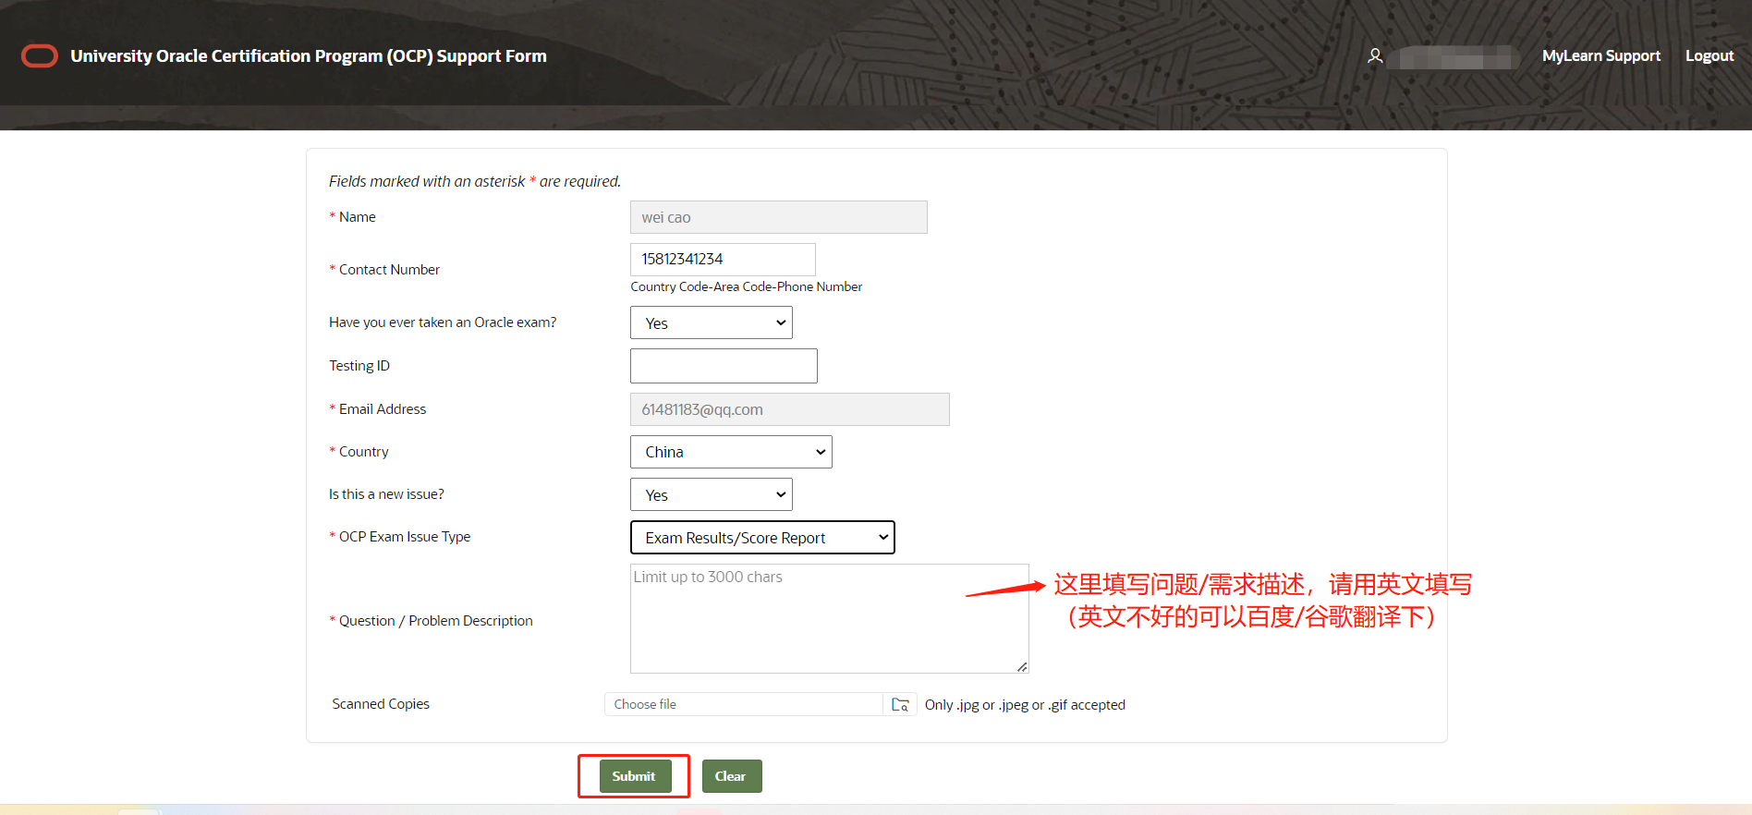Click the Logout link
The image size is (1752, 815).
(1709, 55)
